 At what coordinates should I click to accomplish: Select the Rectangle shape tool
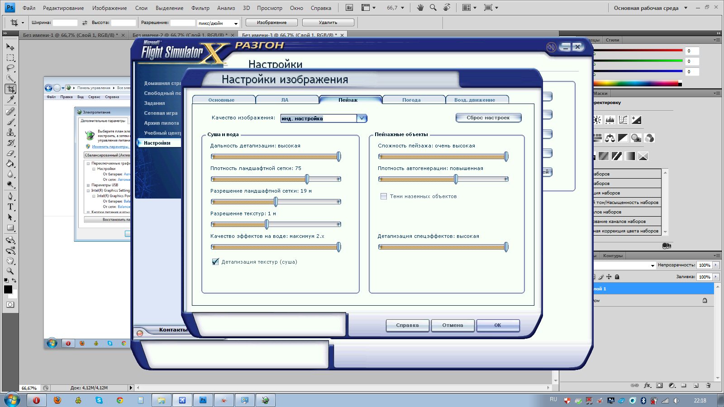[10, 227]
